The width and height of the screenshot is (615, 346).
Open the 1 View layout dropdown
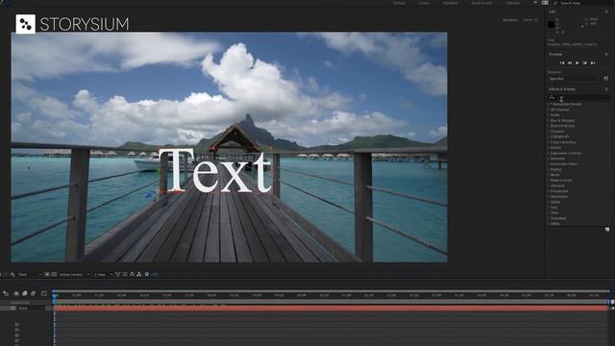(x=103, y=274)
